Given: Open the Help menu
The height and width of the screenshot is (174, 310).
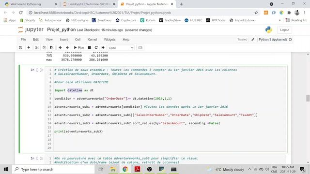Looking at the screenshot, I should click(x=126, y=40).
